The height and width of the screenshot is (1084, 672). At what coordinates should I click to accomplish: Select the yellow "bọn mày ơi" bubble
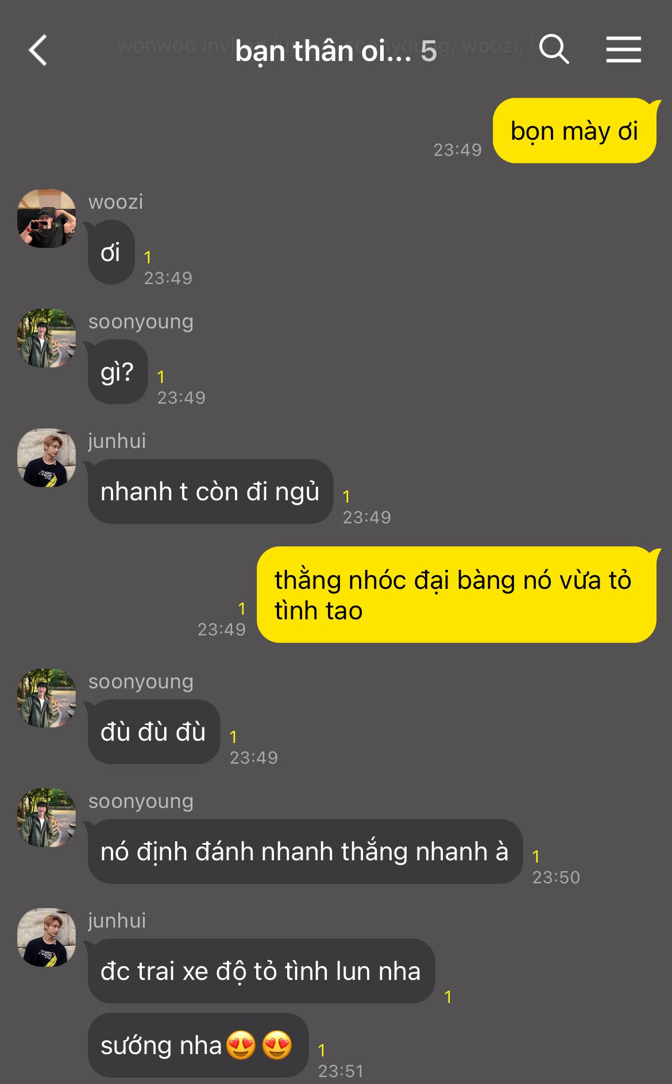coord(574,131)
